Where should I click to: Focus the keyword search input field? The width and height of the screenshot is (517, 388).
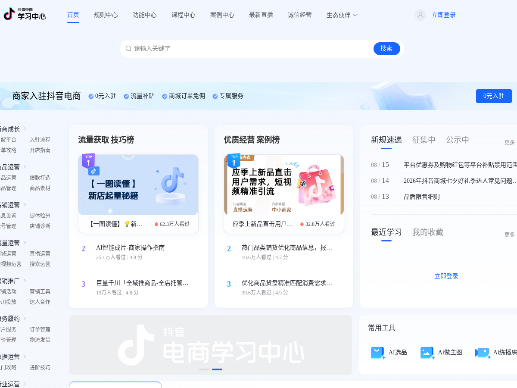(x=252, y=49)
